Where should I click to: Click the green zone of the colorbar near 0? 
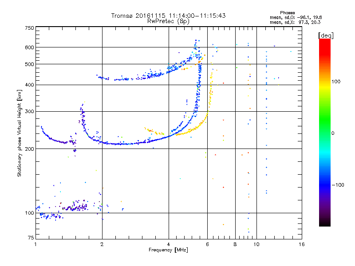[x=325, y=127]
